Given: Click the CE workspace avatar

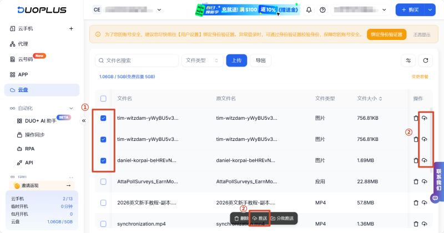Looking at the screenshot, I should click(97, 10).
